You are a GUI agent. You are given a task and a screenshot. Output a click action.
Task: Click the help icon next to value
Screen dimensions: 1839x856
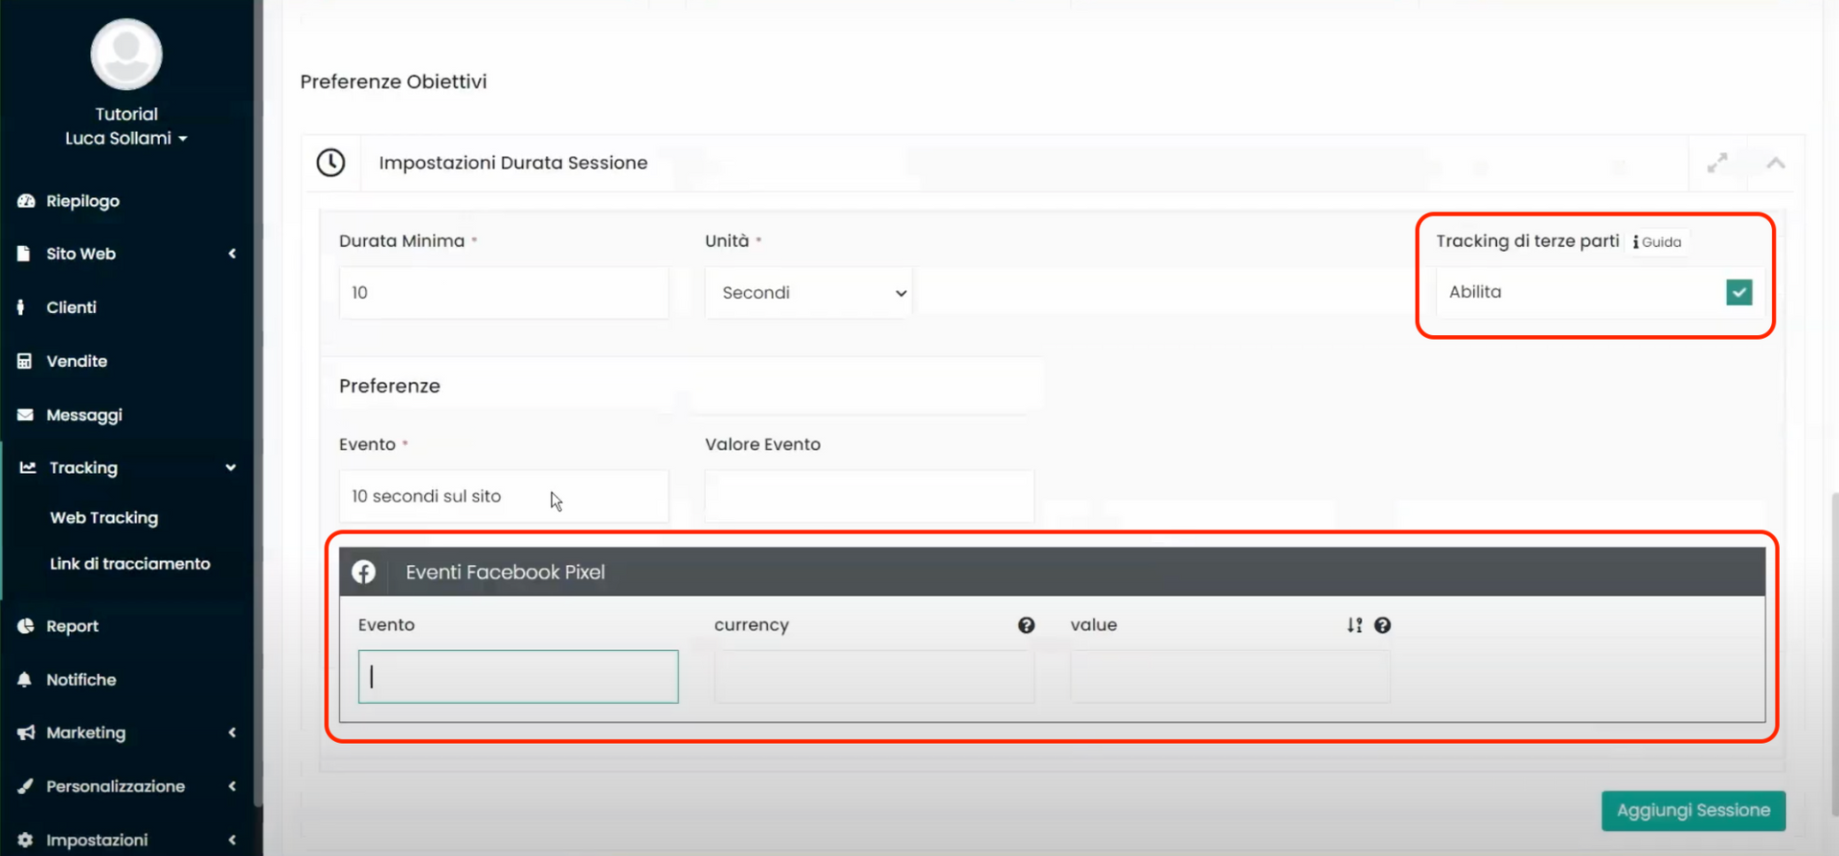1382,625
